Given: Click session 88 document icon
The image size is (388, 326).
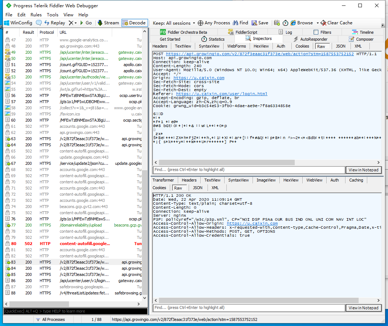Looking at the screenshot, I should point(8,293).
